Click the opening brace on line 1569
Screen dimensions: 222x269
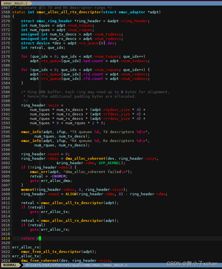[13, 17]
